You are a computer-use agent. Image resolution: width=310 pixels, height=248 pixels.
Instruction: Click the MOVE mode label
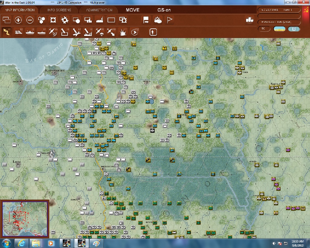[x=133, y=10]
